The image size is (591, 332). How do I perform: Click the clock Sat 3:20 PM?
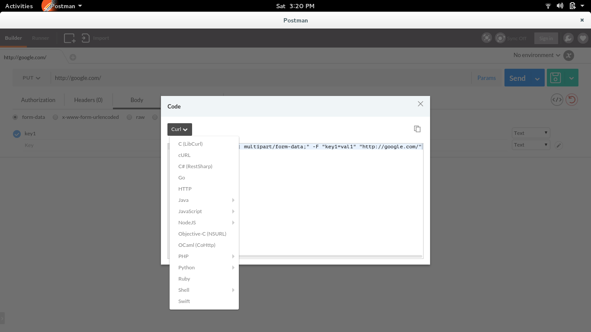click(295, 6)
